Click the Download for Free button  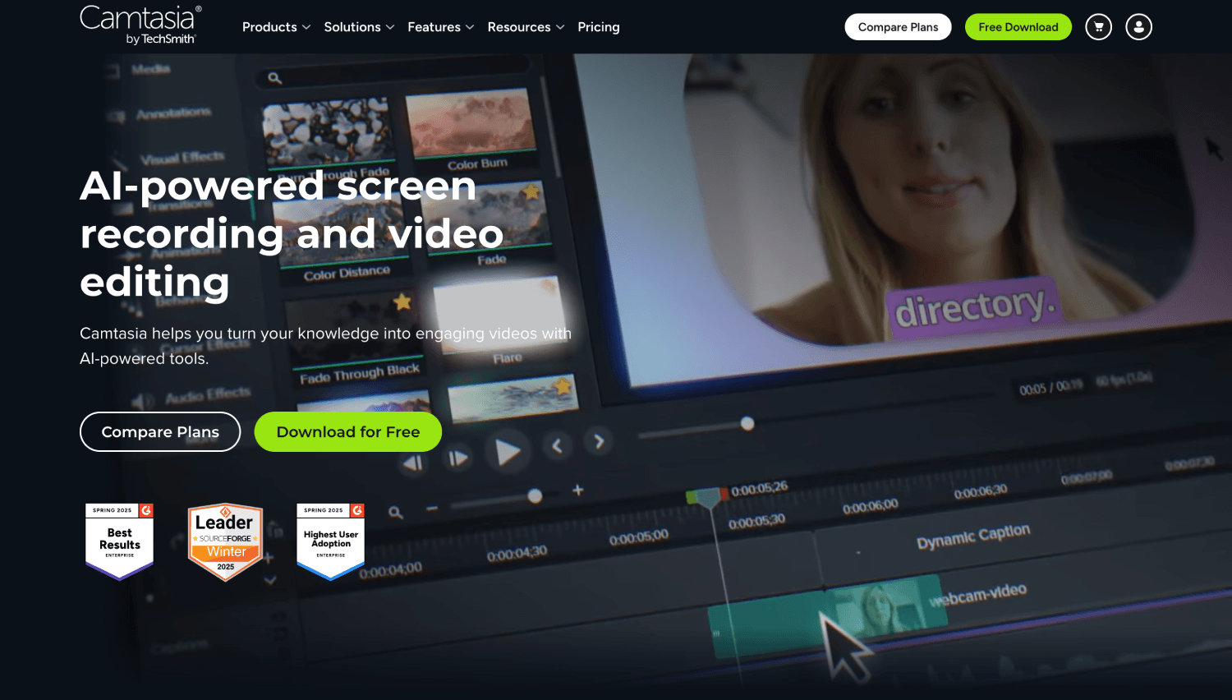click(348, 431)
